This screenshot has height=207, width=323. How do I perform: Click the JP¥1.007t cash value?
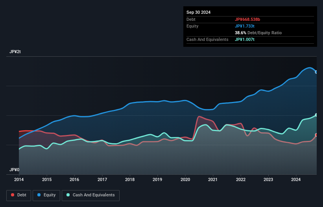(x=245, y=39)
